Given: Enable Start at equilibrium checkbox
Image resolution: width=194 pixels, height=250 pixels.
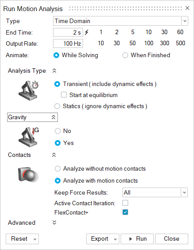Looking at the screenshot, I should point(64,95).
